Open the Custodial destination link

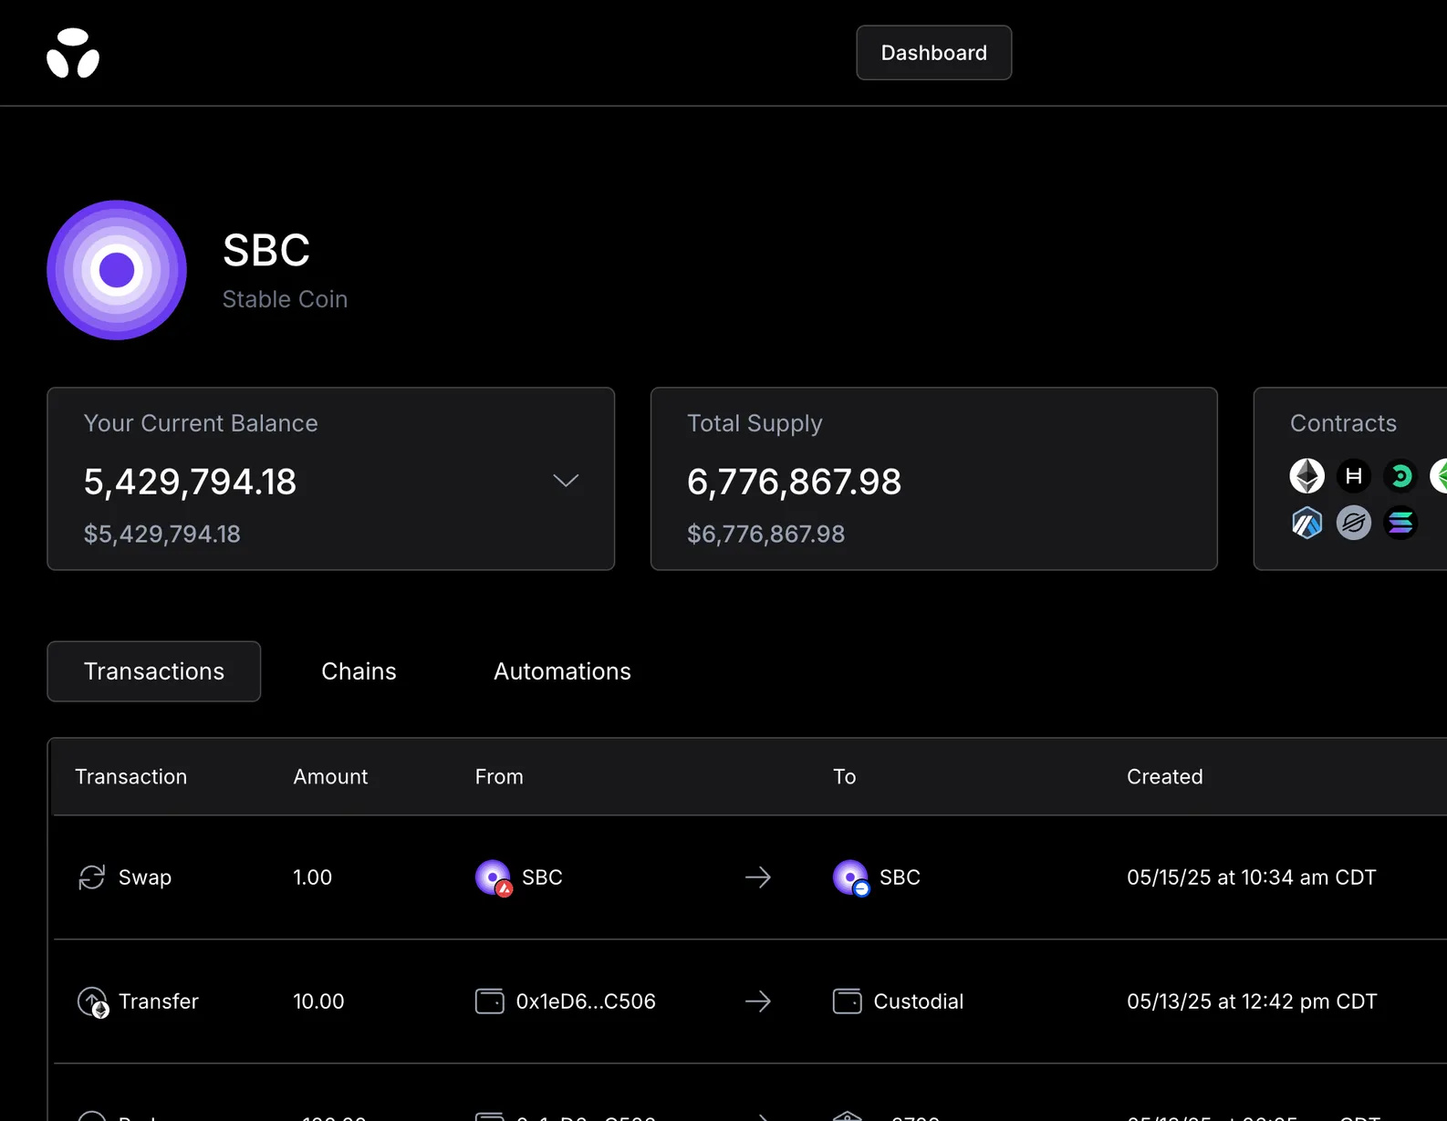tap(918, 1002)
